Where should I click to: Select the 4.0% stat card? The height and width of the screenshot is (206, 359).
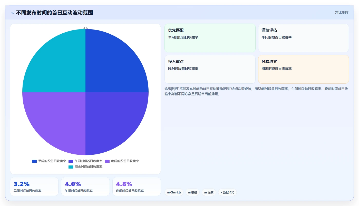(x=85, y=187)
